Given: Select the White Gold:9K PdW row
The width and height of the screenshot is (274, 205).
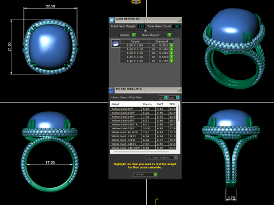Looking at the screenshot, I should point(143,132).
